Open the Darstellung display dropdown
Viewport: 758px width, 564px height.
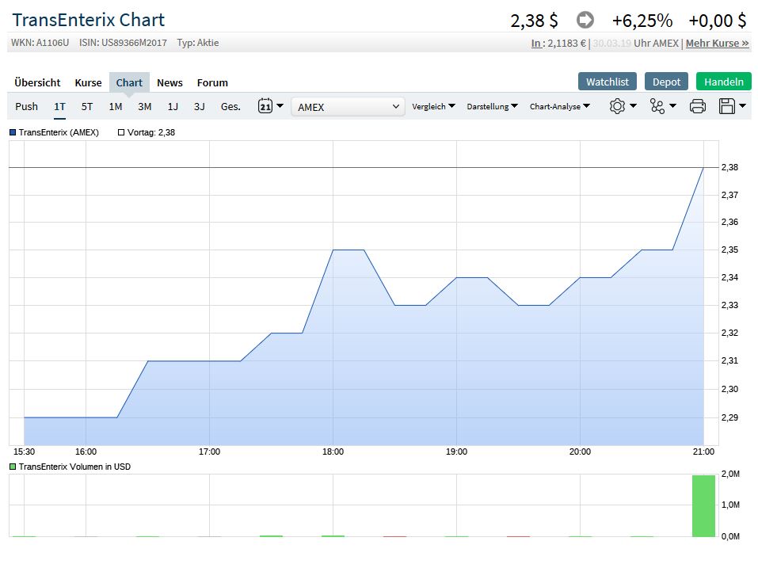point(492,106)
